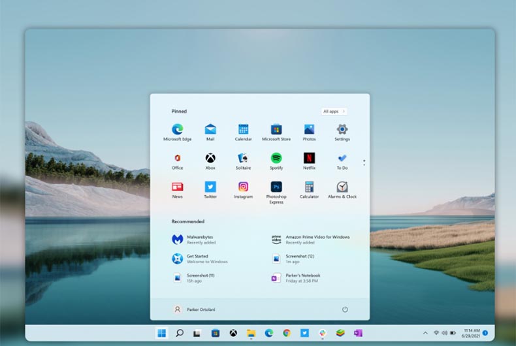Open recommended file Screenshot (11)
Screen dimensions: 516x346
193,278
